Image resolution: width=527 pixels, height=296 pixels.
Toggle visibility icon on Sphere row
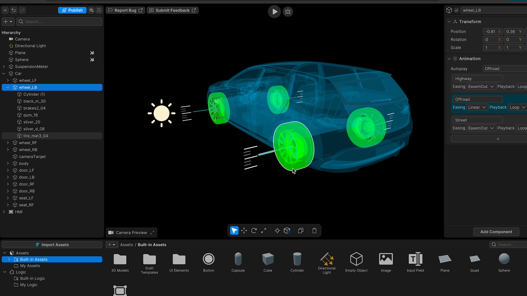click(92, 60)
